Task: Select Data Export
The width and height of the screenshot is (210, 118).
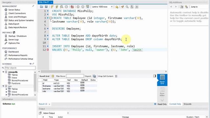Action: [14, 24]
